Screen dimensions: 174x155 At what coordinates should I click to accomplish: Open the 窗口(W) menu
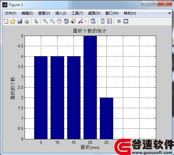[112, 13]
